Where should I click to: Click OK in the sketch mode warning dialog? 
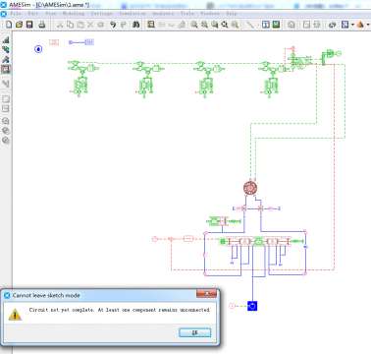(x=195, y=332)
